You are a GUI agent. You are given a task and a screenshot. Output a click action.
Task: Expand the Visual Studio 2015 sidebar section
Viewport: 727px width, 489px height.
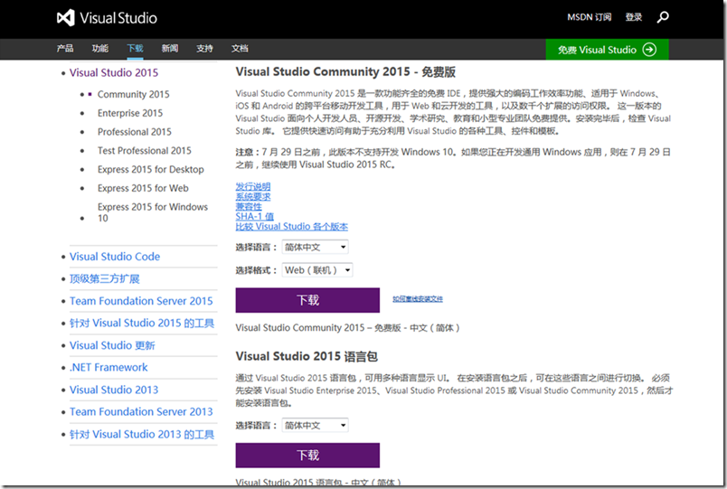tap(114, 73)
